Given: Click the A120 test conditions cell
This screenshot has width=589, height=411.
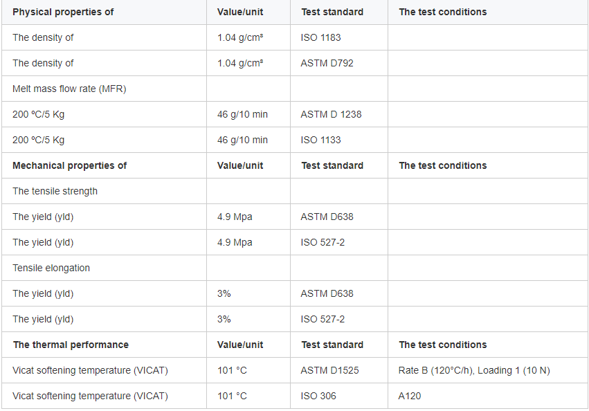Looking at the screenshot, I should [410, 396].
